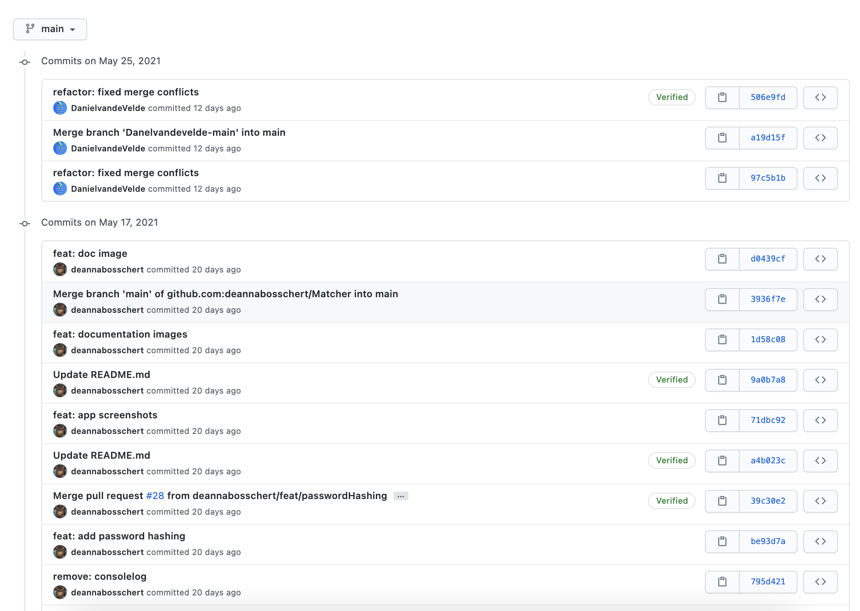
Task: Copy SHA of "feat: documentation images" commit
Action: coord(722,339)
